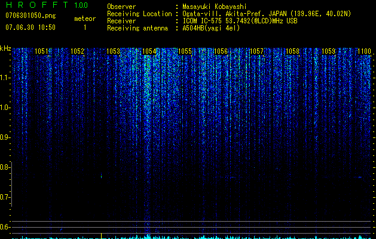Click the 0.8 kHz axis label

click(x=5, y=167)
